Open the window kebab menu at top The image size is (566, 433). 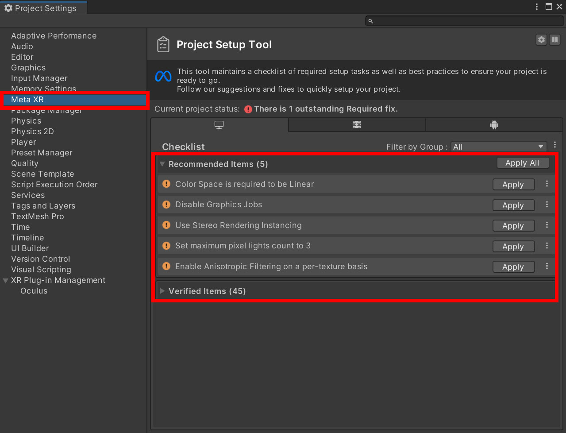click(537, 7)
